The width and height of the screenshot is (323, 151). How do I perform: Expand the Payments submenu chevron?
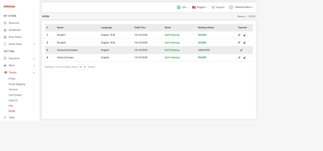click(34, 59)
